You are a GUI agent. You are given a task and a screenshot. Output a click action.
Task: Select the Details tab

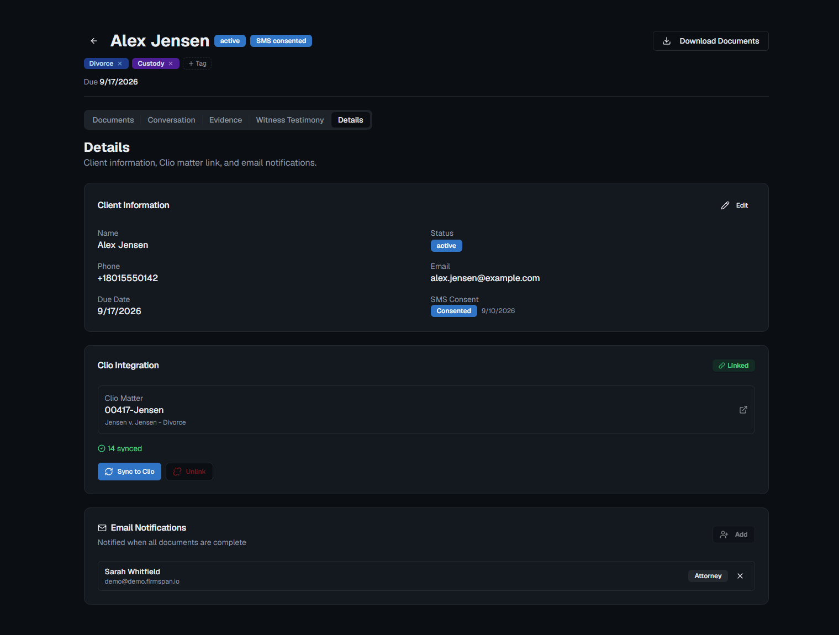tap(351, 120)
